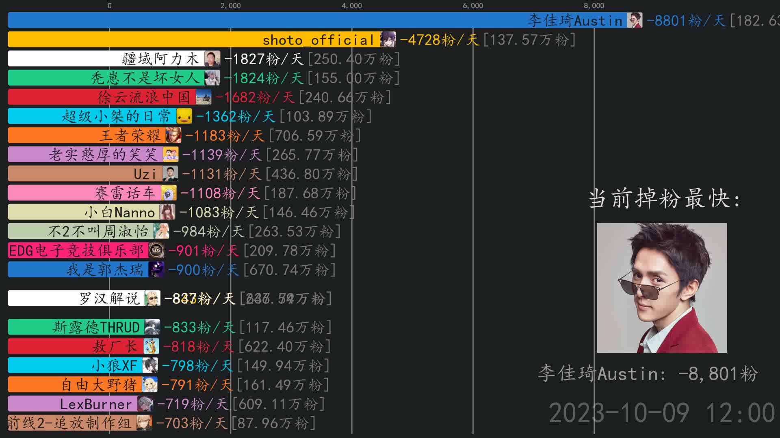Screen dimensions: 780x438
Task: Click the -4728粉/天 value for shoto_official
Action: (x=440, y=40)
